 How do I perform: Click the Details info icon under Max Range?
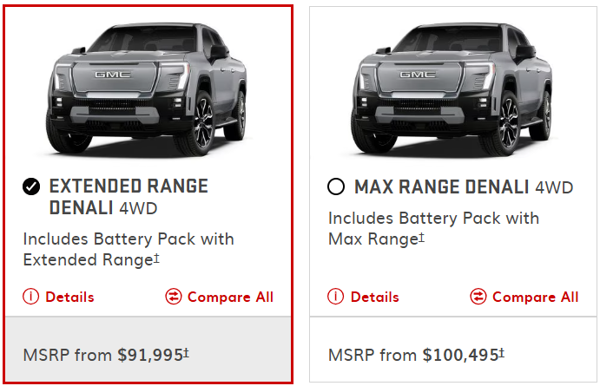(x=336, y=297)
